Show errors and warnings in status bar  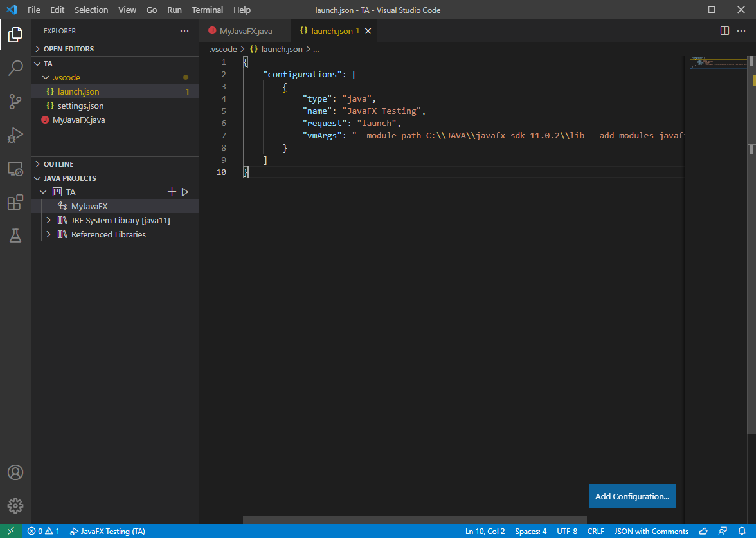point(44,532)
